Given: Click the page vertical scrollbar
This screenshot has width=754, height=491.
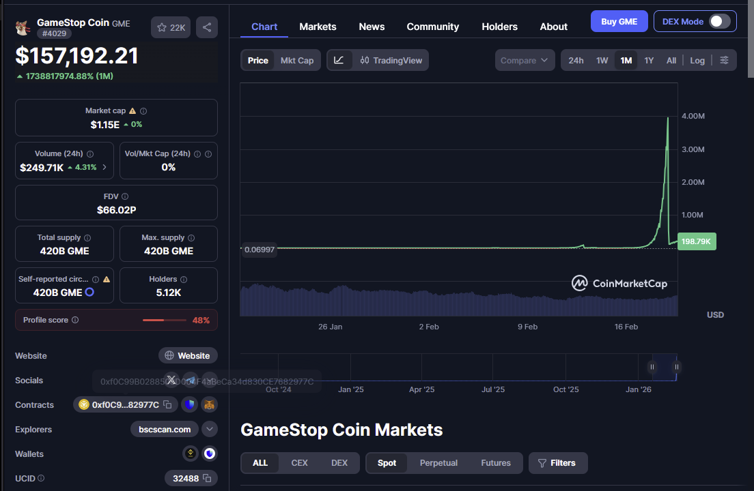Looking at the screenshot, I should pos(751,38).
